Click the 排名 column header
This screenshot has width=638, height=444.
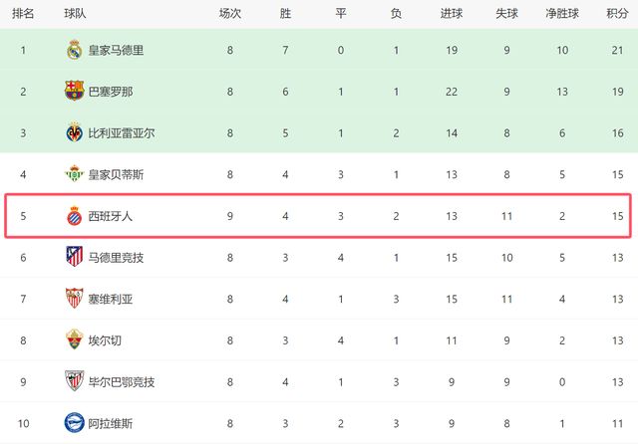point(23,14)
